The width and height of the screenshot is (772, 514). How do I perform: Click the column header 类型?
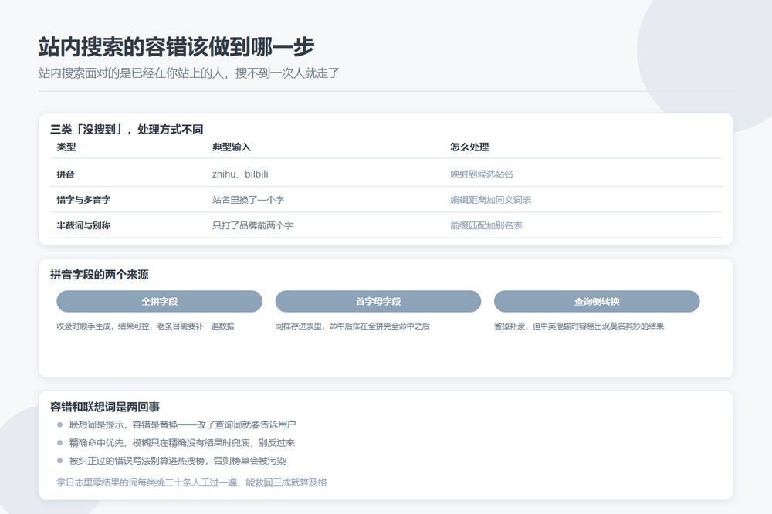click(x=66, y=147)
